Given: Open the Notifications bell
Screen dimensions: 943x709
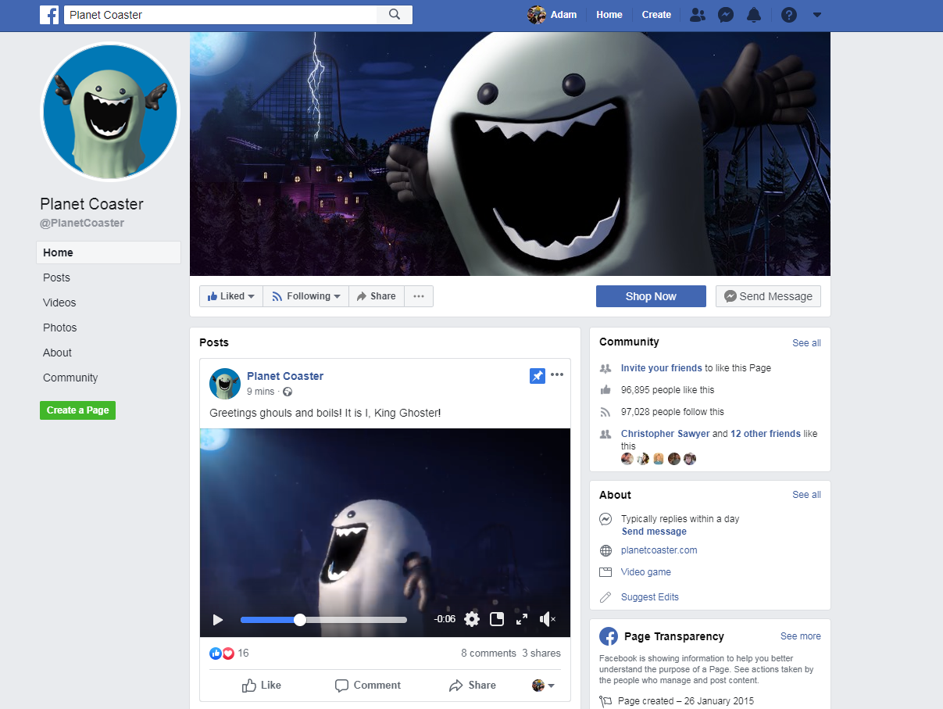Looking at the screenshot, I should (x=754, y=15).
